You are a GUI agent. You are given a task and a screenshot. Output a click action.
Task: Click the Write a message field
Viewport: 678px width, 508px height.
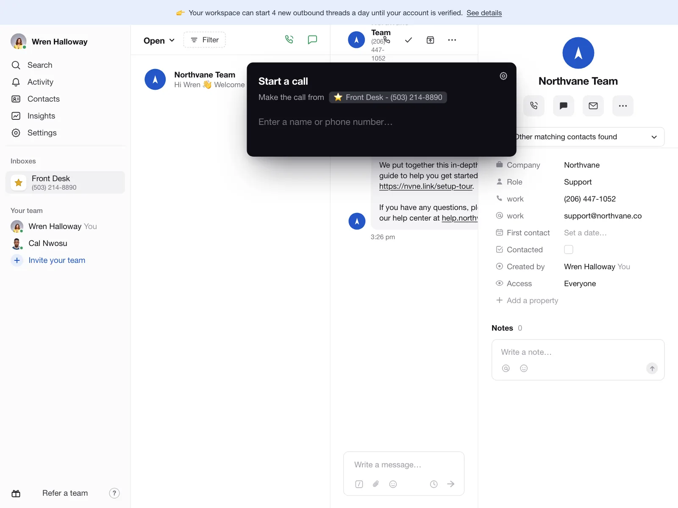(x=403, y=465)
